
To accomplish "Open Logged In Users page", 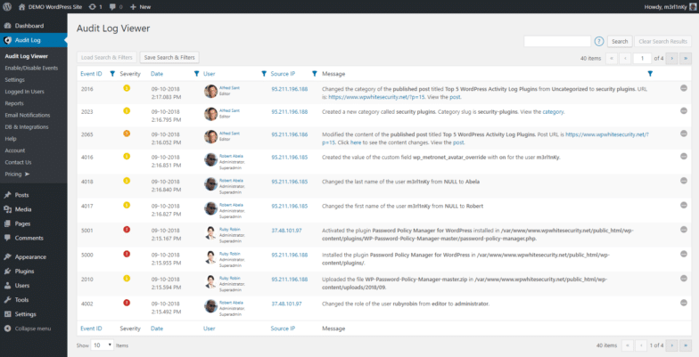I will point(25,91).
